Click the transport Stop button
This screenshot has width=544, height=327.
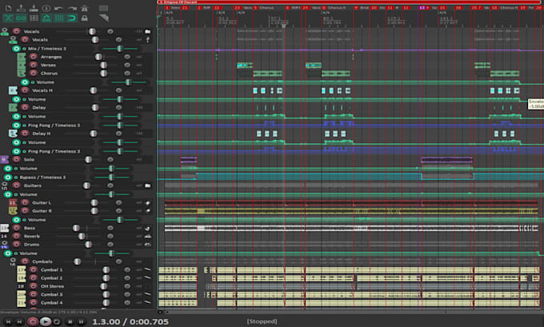point(70,321)
